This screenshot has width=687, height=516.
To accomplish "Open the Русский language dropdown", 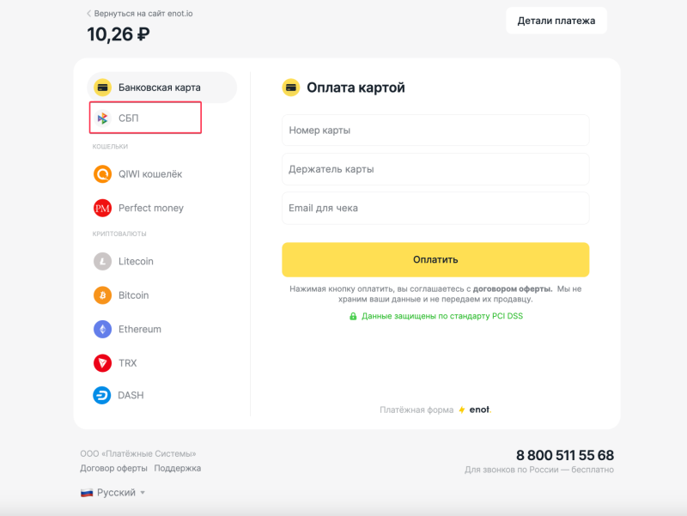I will click(112, 493).
